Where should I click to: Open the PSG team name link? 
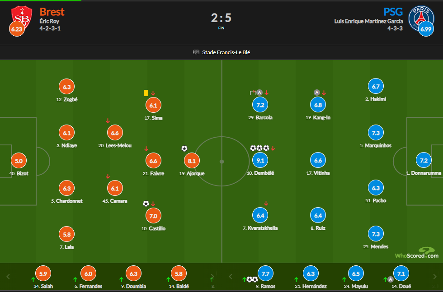coord(393,12)
